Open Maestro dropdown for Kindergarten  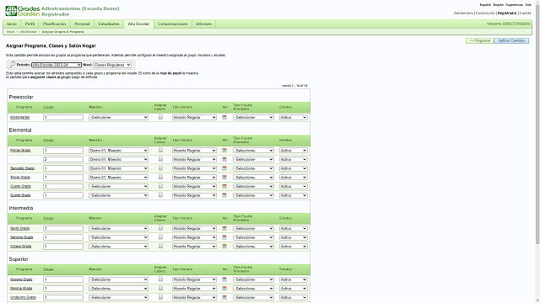(x=118, y=118)
